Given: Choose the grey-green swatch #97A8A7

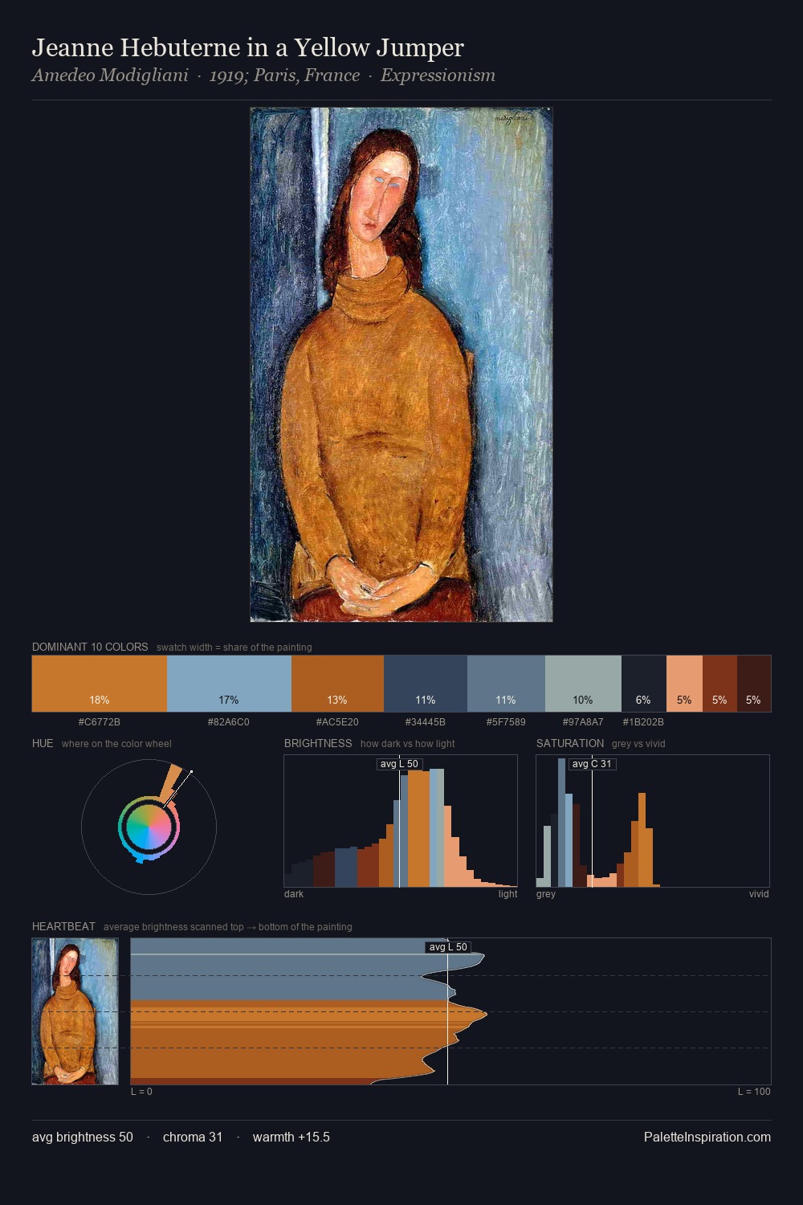Looking at the screenshot, I should (583, 684).
